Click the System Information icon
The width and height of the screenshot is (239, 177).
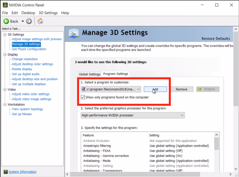(6, 172)
